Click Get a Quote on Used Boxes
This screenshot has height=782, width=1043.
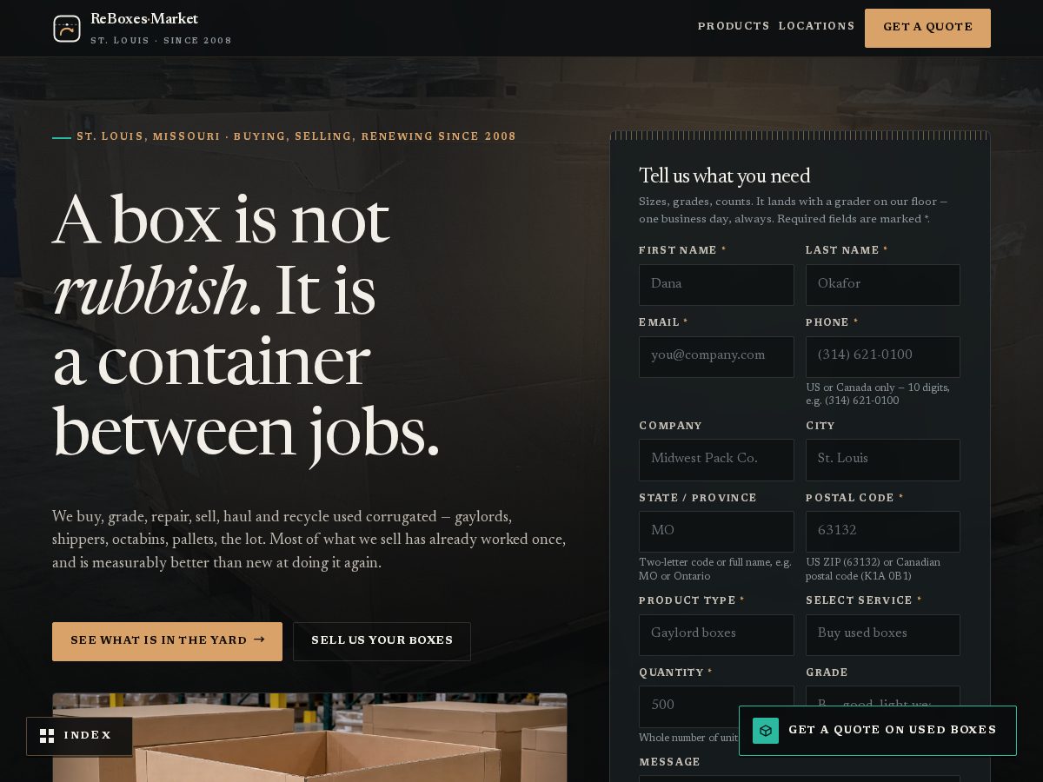878,731
